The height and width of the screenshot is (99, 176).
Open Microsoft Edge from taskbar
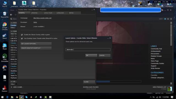click(x=7, y=97)
